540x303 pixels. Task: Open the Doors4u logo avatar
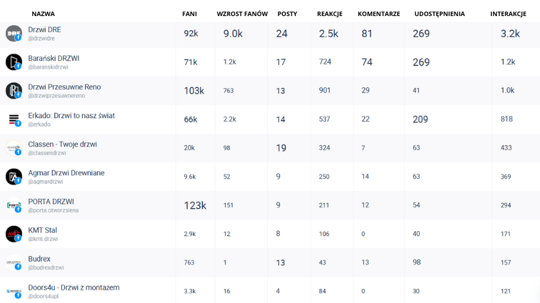14,291
